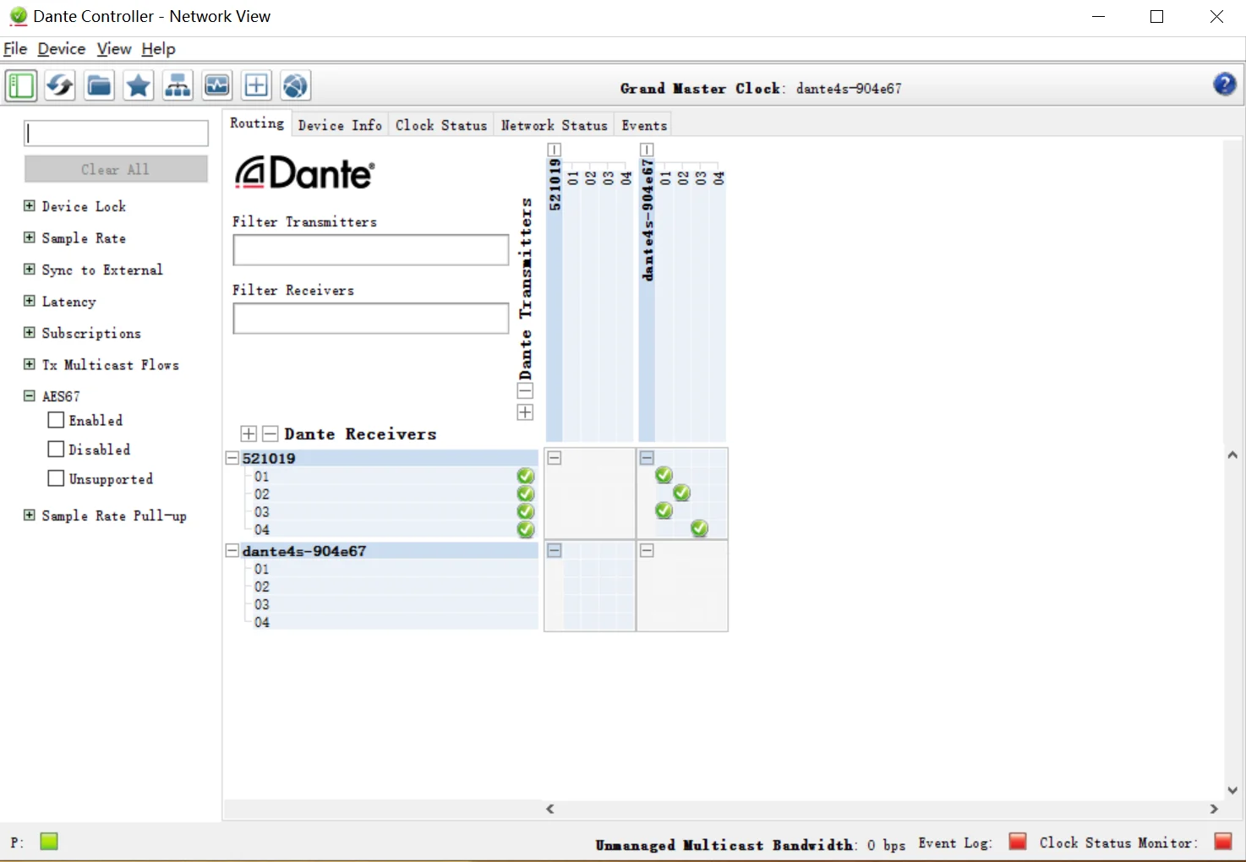1246x862 pixels.
Task: Click the refresh device list icon
Action: [x=59, y=85]
